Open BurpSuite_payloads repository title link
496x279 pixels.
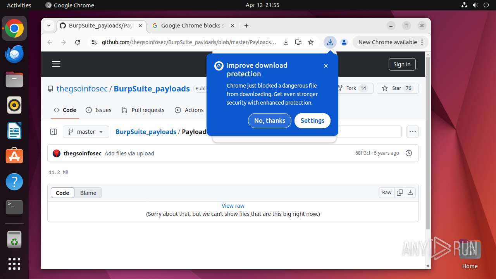tap(152, 88)
